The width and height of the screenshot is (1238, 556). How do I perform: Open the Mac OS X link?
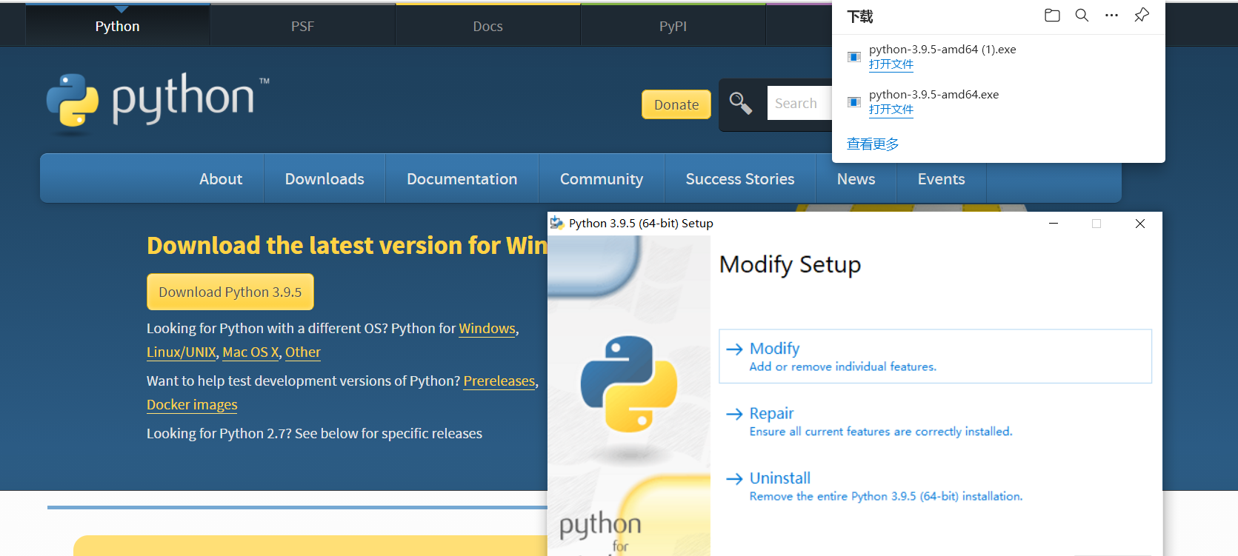250,352
